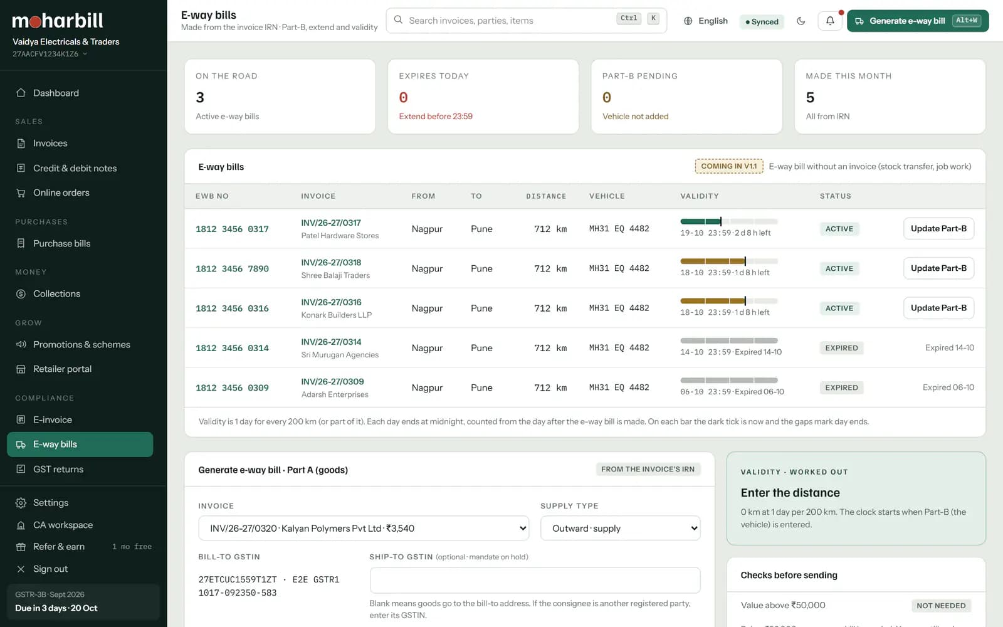Viewport: 1003px width, 627px height.
Task: Open the Supply type dropdown
Action: tap(620, 528)
